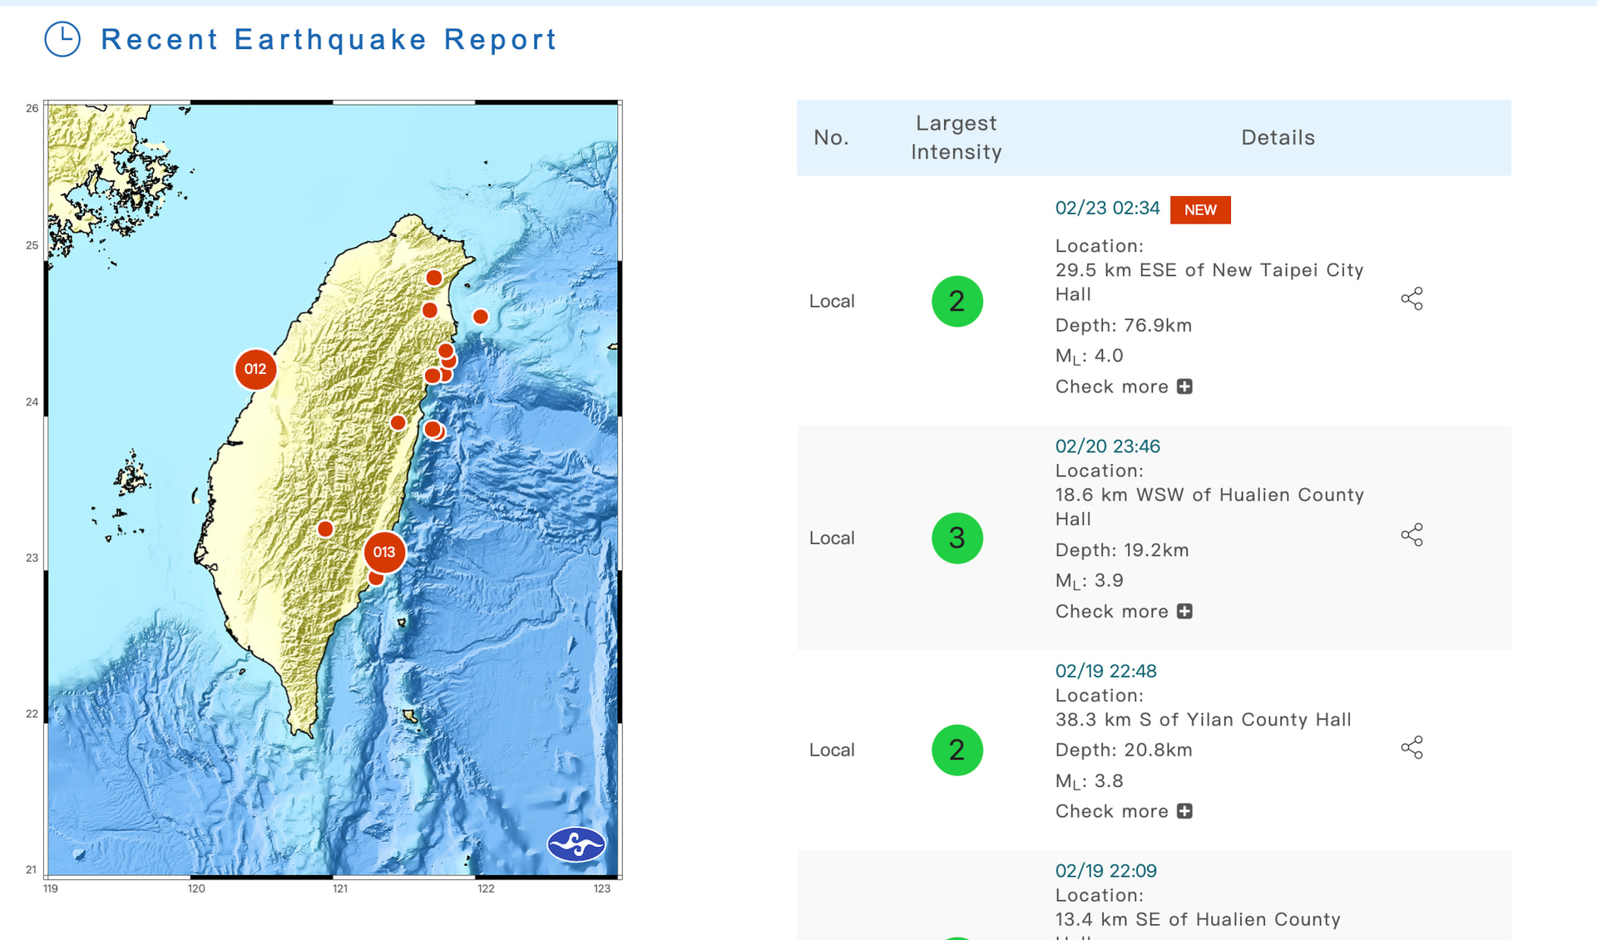Open the 02/23 02:34 earthquake link
The image size is (1597, 940).
coord(1107,209)
